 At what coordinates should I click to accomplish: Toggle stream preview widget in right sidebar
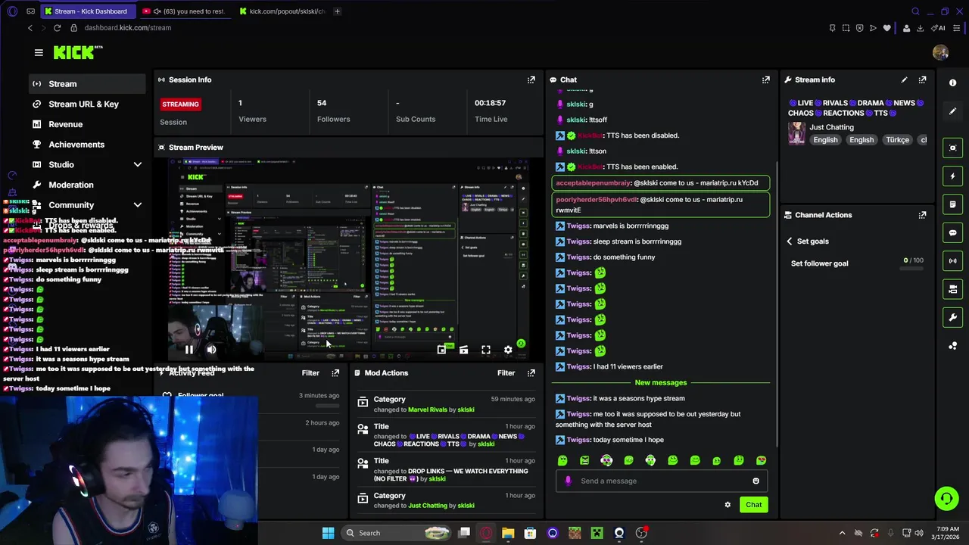click(x=952, y=148)
